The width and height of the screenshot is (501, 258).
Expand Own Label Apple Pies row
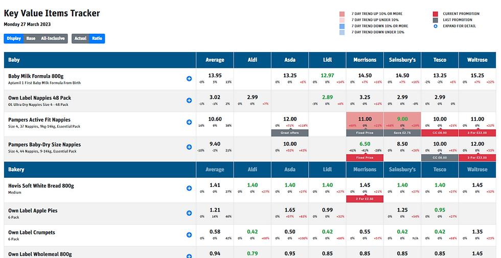tap(189, 213)
